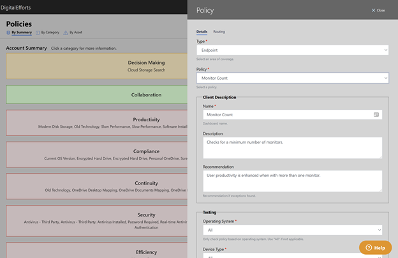Open the Productivity category card

coord(97,123)
